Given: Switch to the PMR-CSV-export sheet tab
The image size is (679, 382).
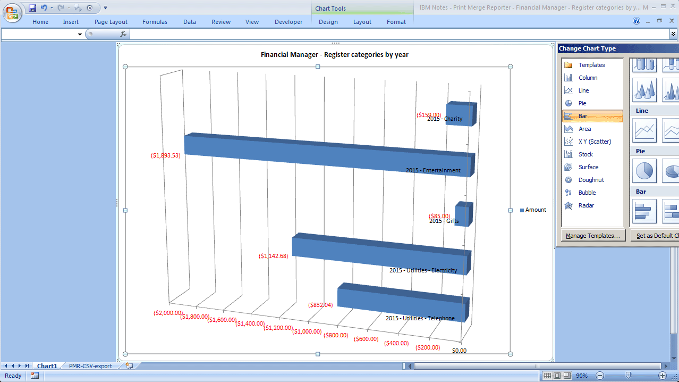Looking at the screenshot, I should click(x=90, y=366).
